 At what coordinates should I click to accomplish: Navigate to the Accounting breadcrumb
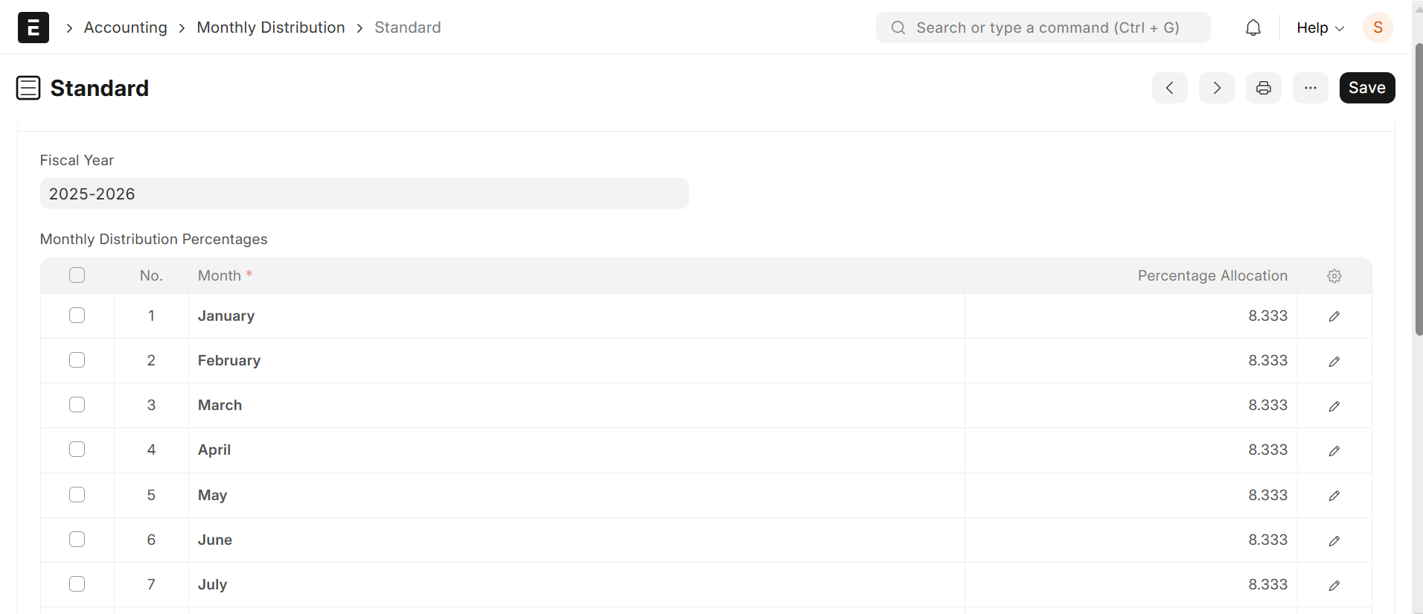(x=126, y=28)
